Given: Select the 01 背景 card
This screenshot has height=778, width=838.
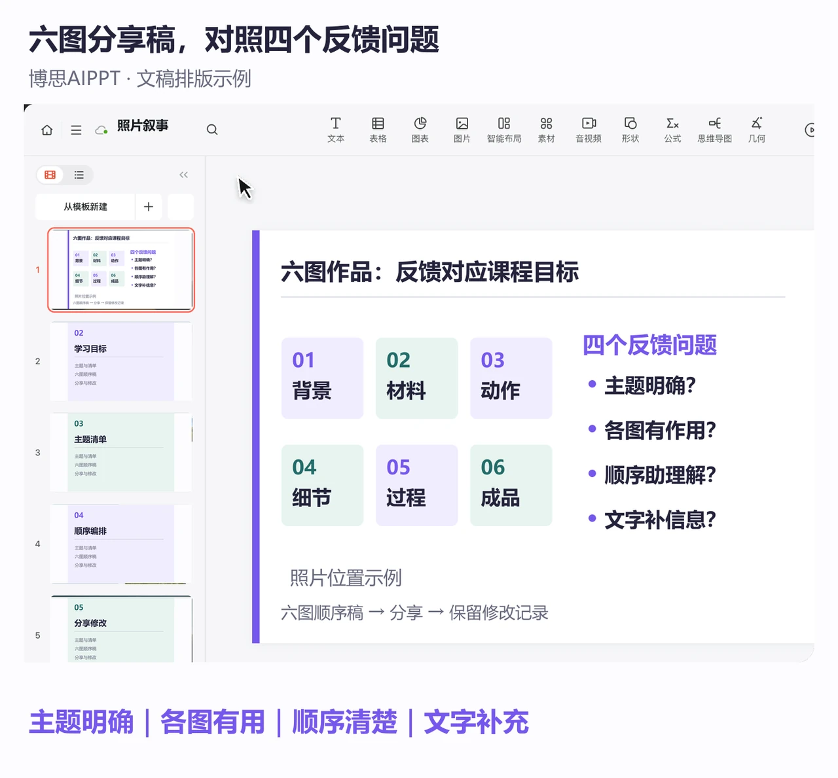Looking at the screenshot, I should 322,378.
